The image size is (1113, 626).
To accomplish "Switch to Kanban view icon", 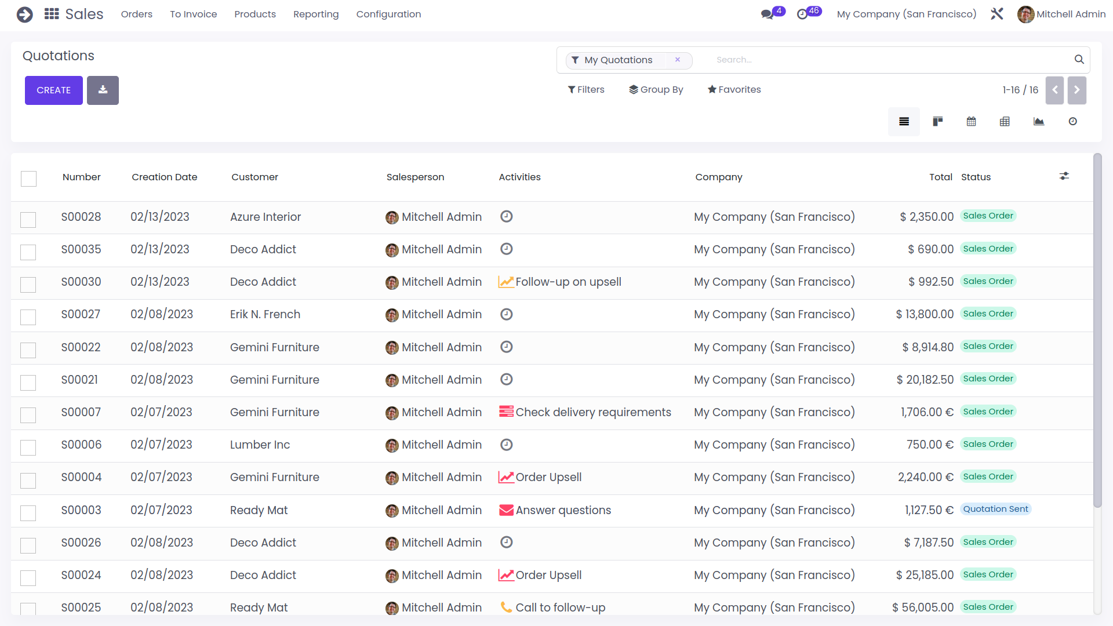I will click(x=937, y=122).
